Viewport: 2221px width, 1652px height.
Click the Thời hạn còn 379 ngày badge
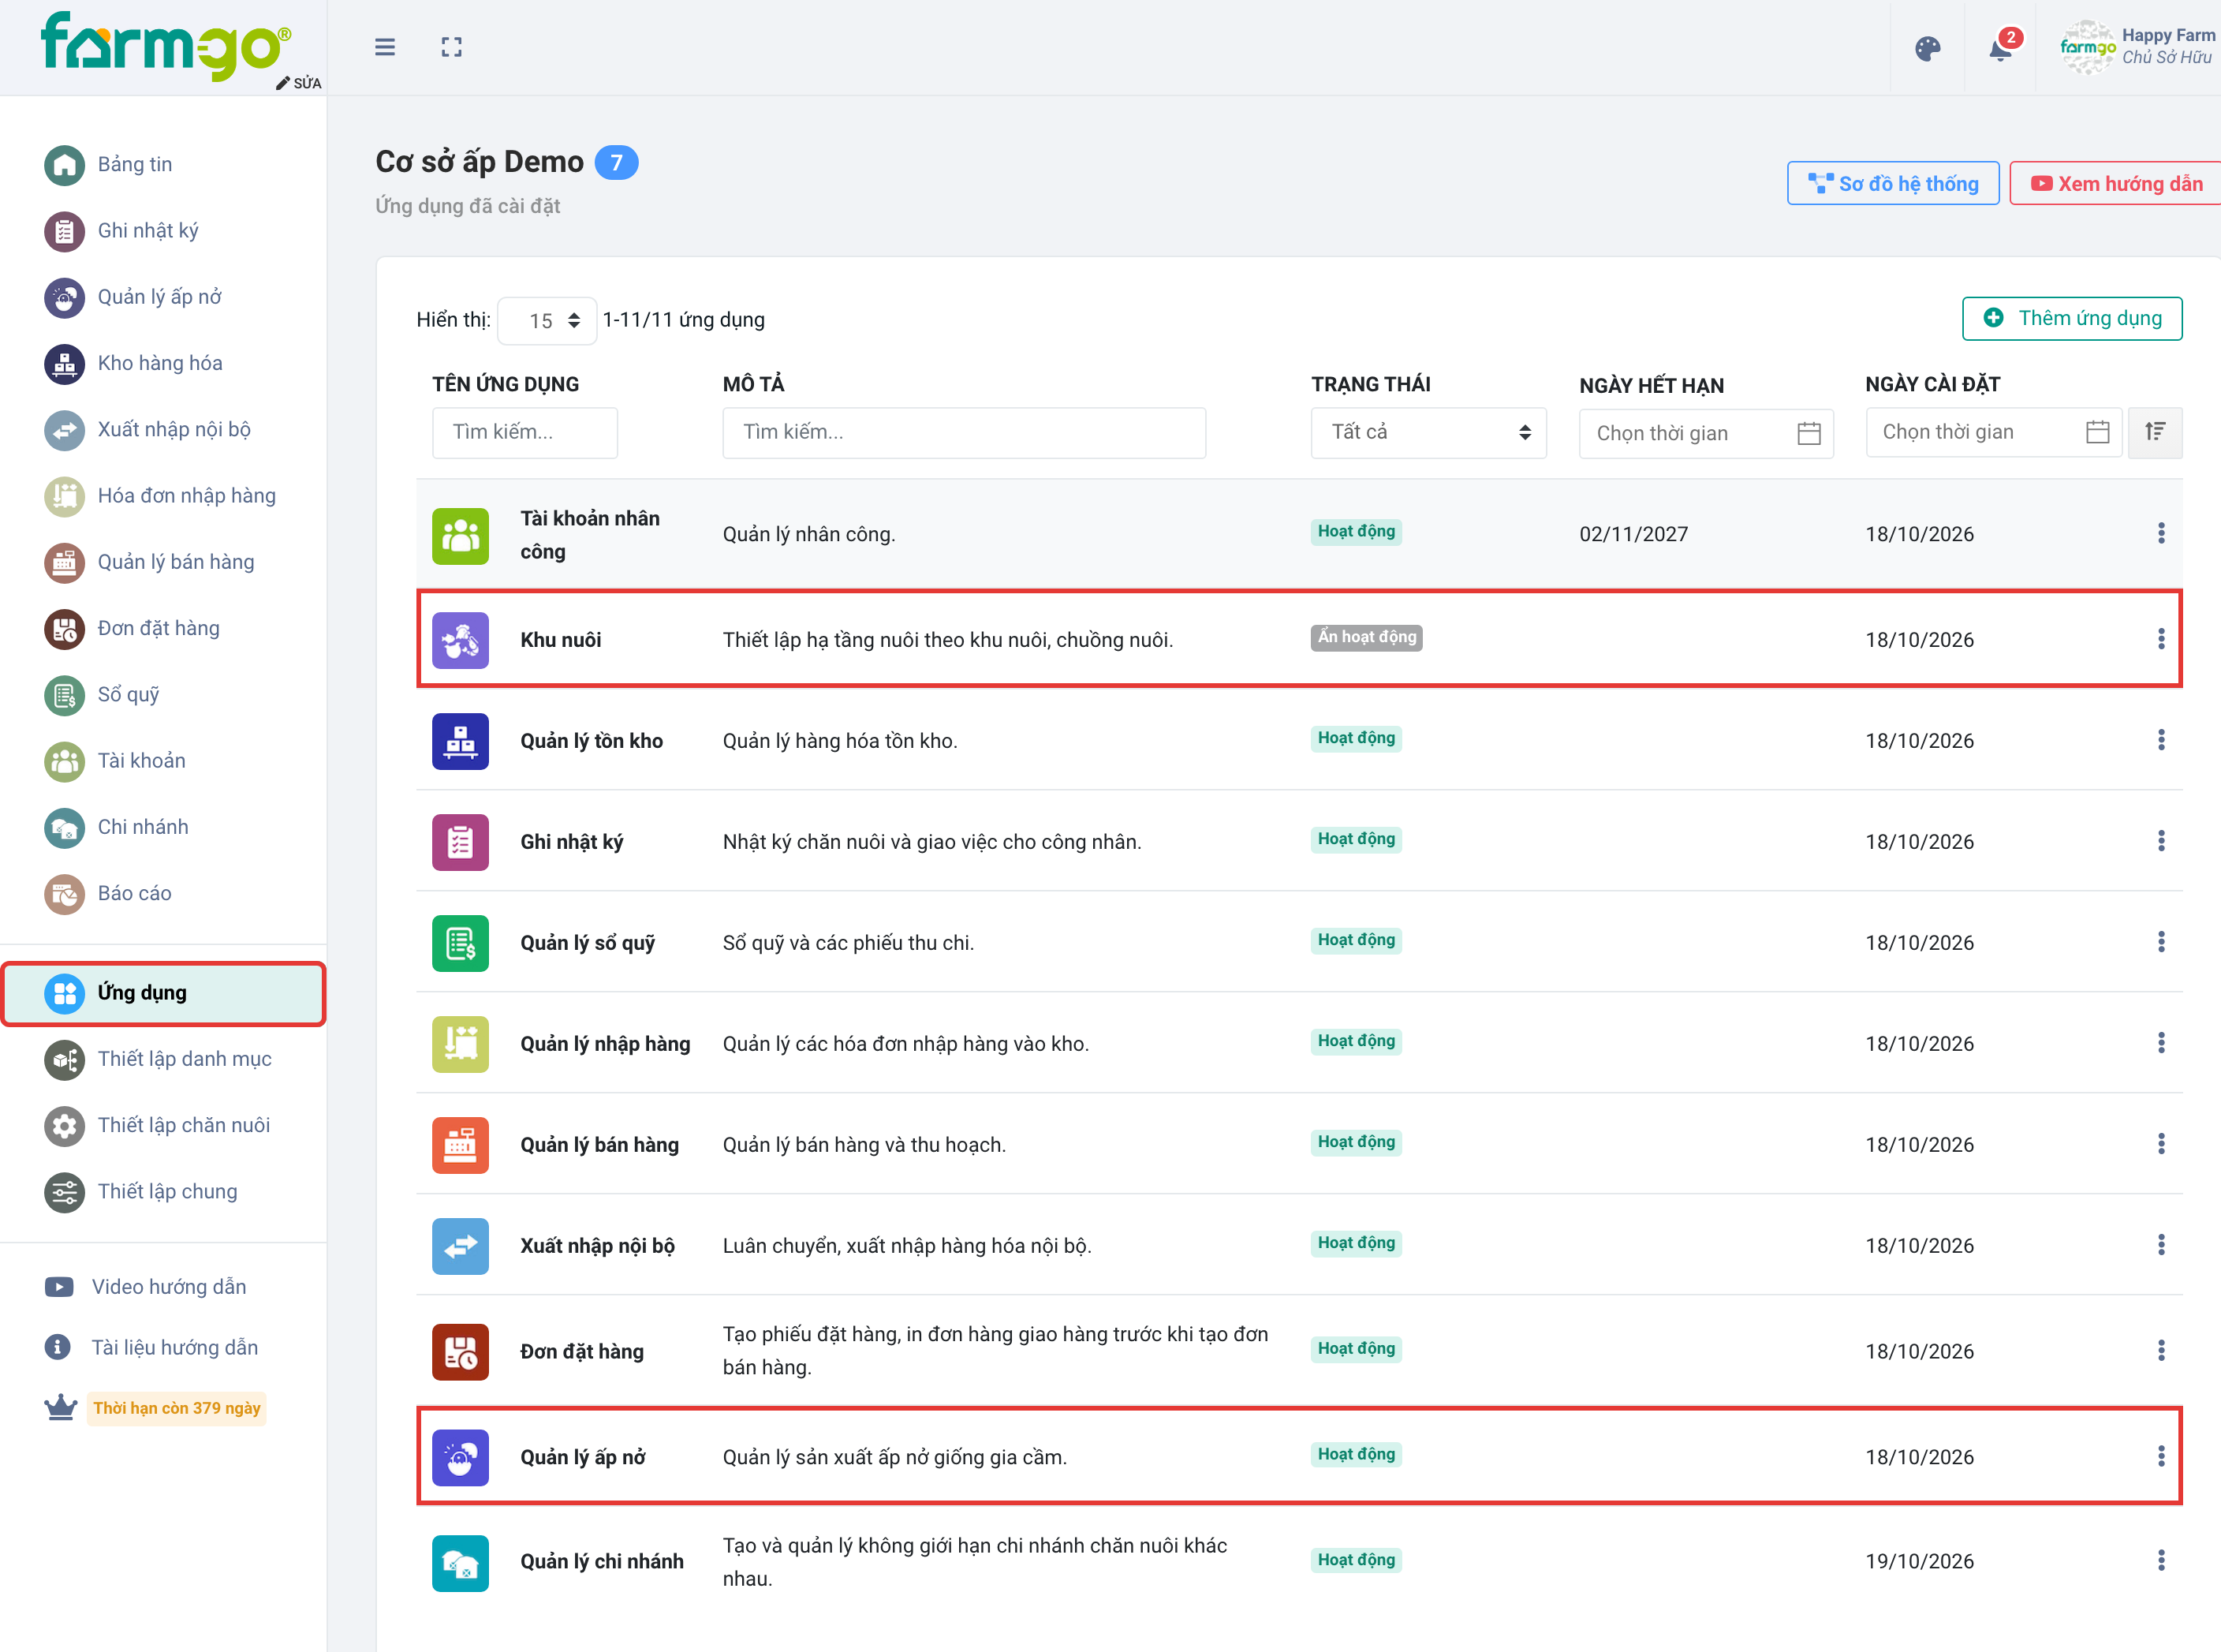point(177,1408)
